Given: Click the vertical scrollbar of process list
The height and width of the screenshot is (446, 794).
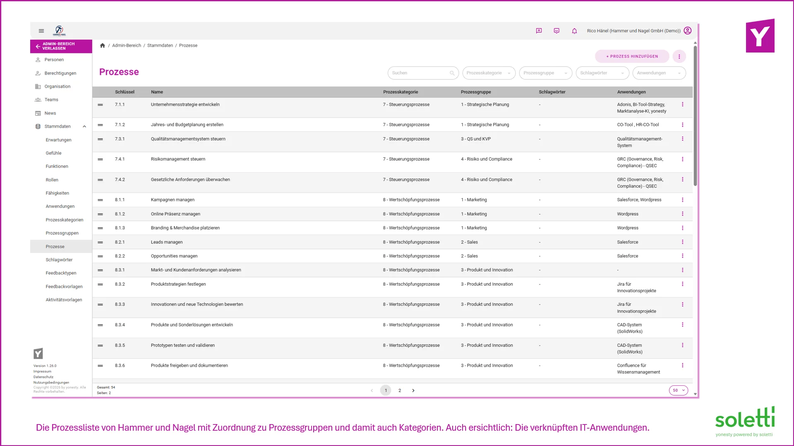Looking at the screenshot, I should pos(695,116).
